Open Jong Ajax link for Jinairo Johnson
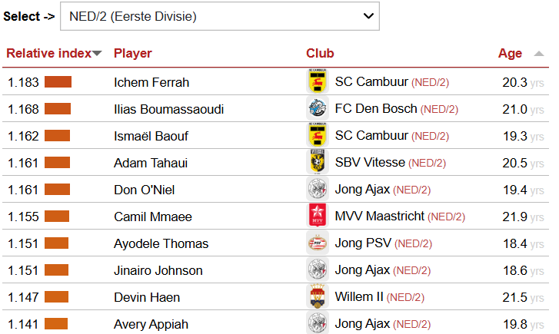The width and height of the screenshot is (559, 334). (362, 270)
